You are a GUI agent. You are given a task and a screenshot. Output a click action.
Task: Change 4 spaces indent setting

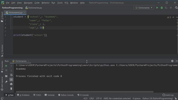137,98
